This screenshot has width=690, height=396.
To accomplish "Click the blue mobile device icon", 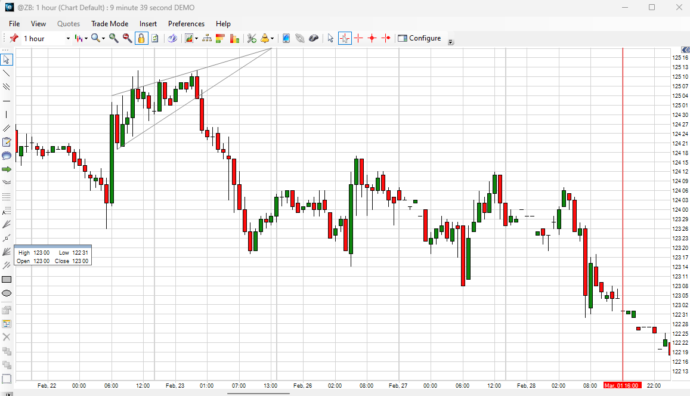I will tap(286, 38).
